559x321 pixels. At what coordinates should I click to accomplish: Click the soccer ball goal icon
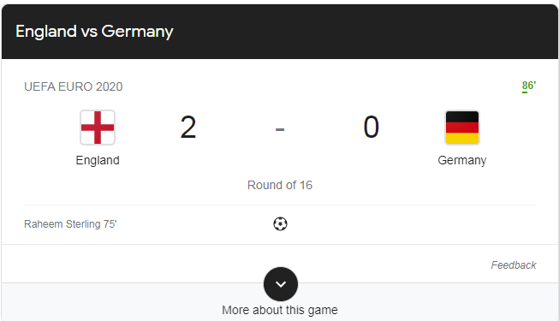280,224
